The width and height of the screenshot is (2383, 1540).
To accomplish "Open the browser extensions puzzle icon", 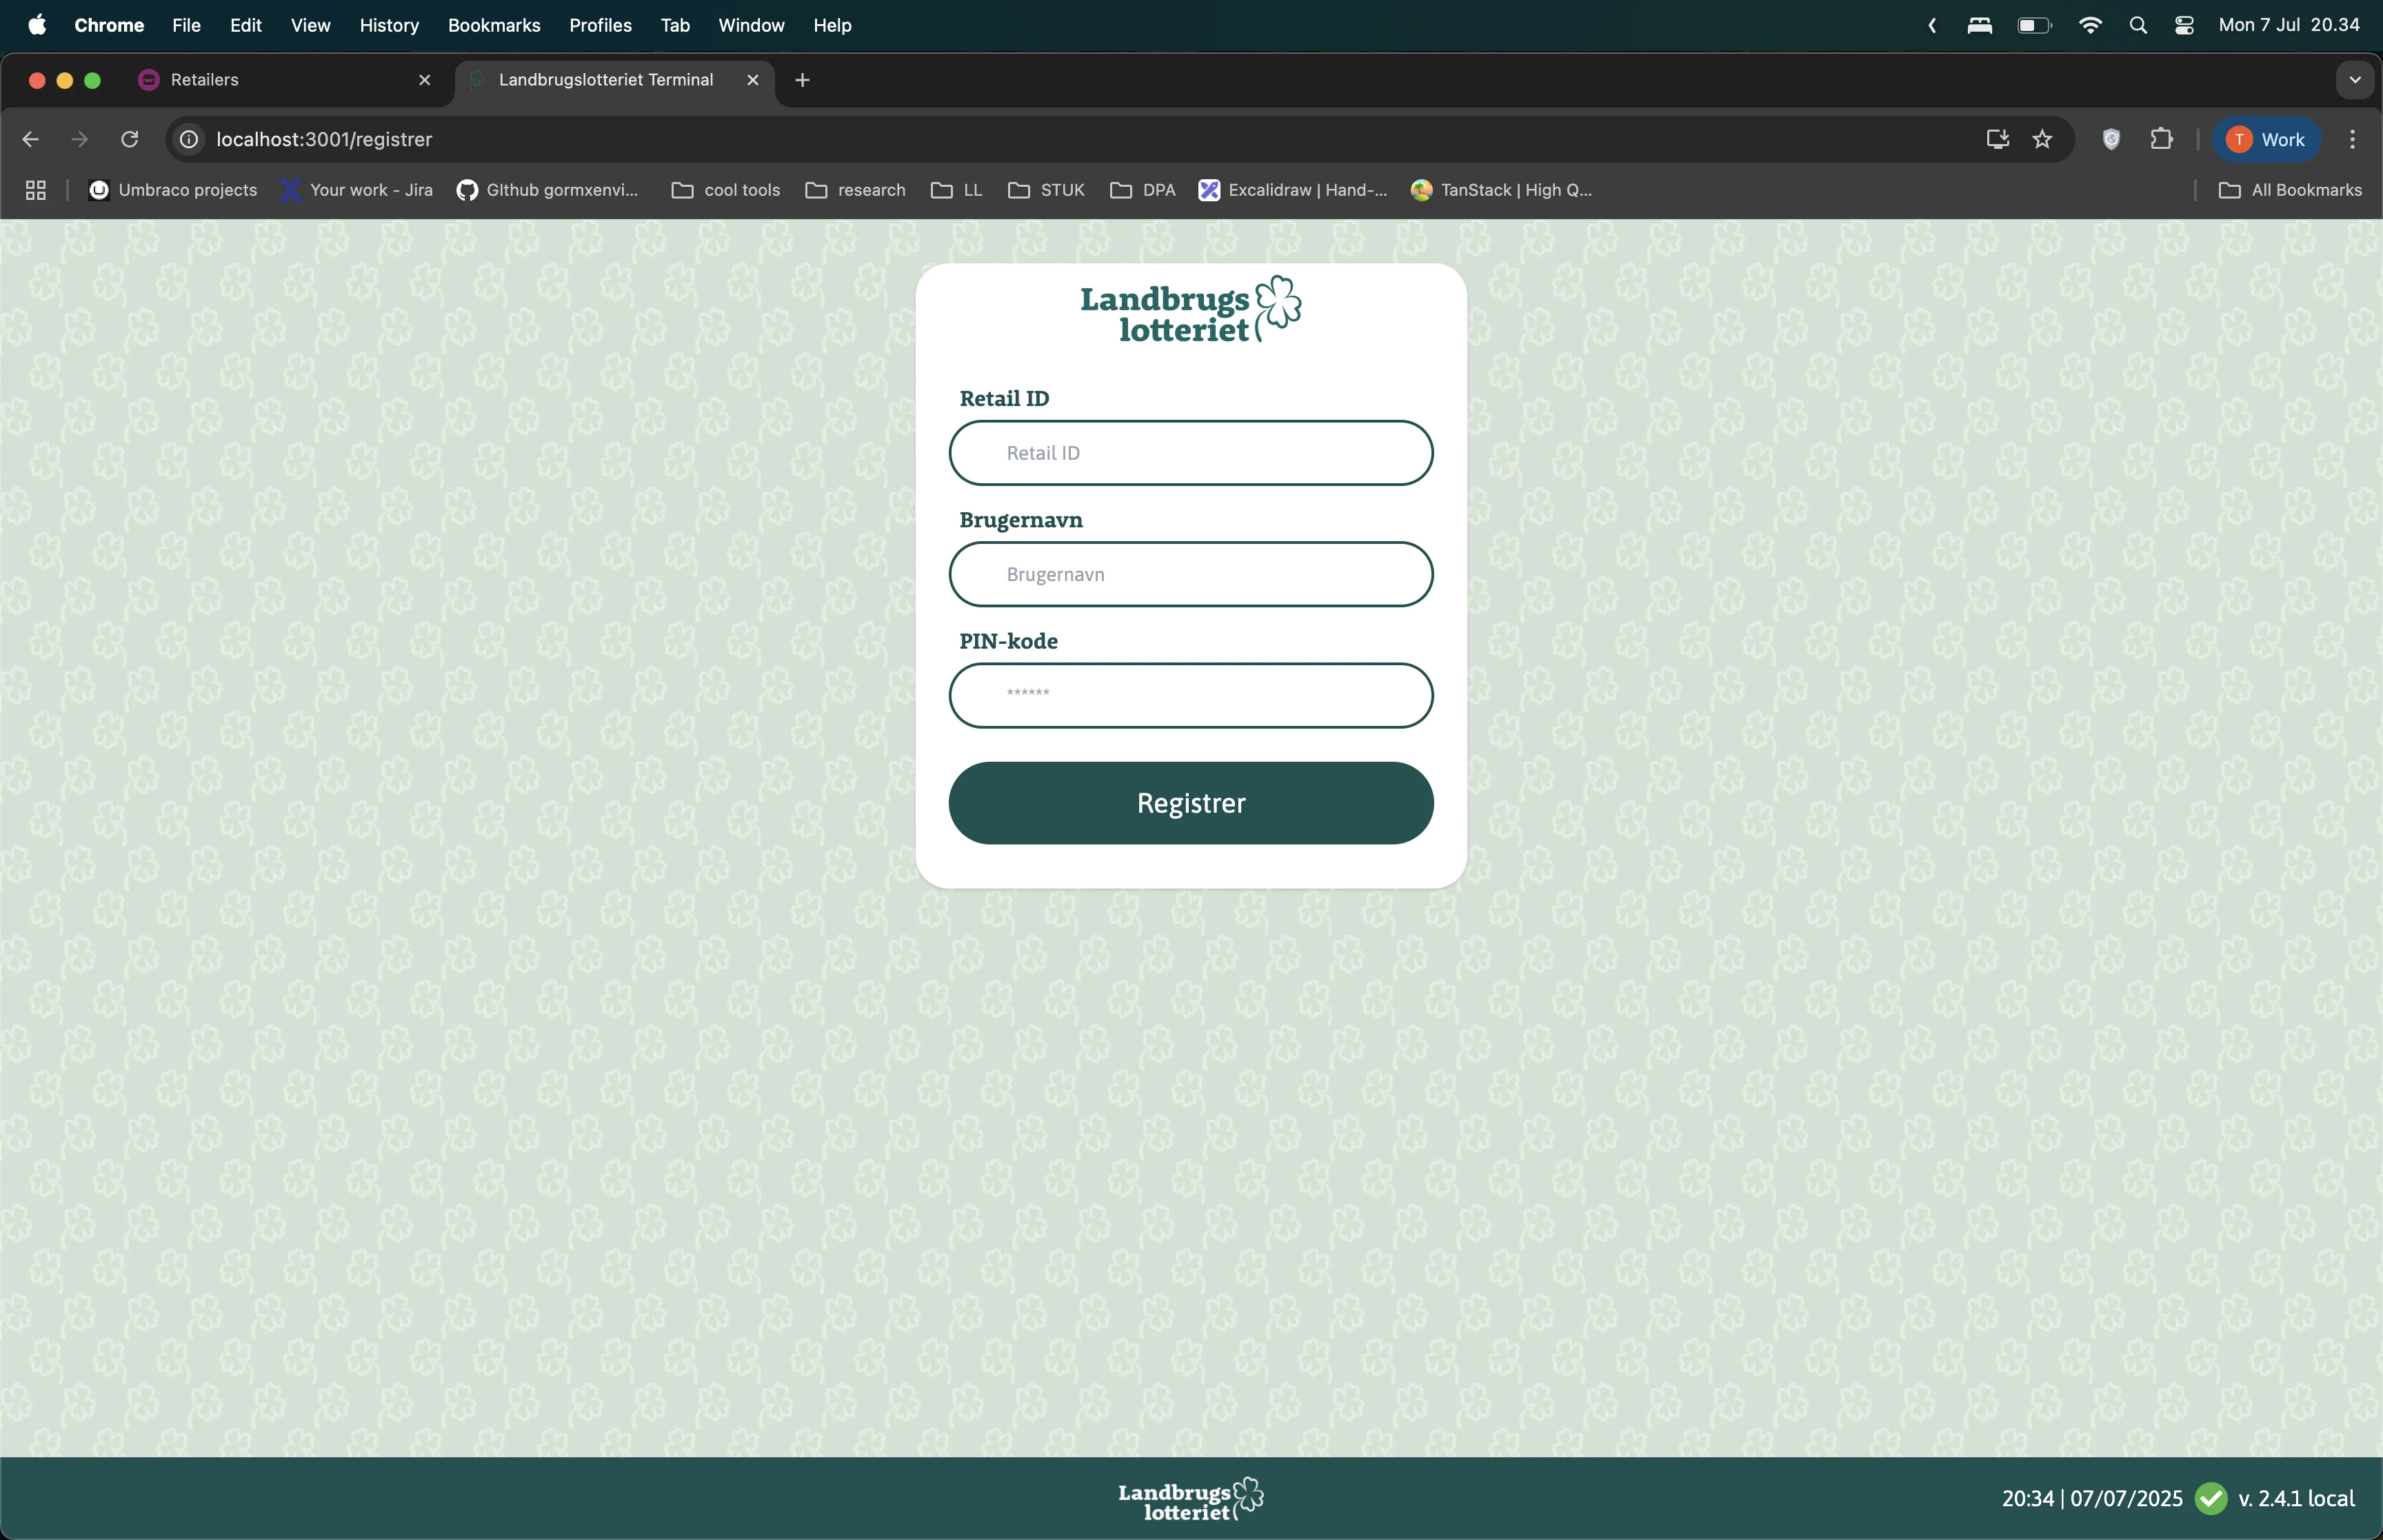I will point(2162,139).
